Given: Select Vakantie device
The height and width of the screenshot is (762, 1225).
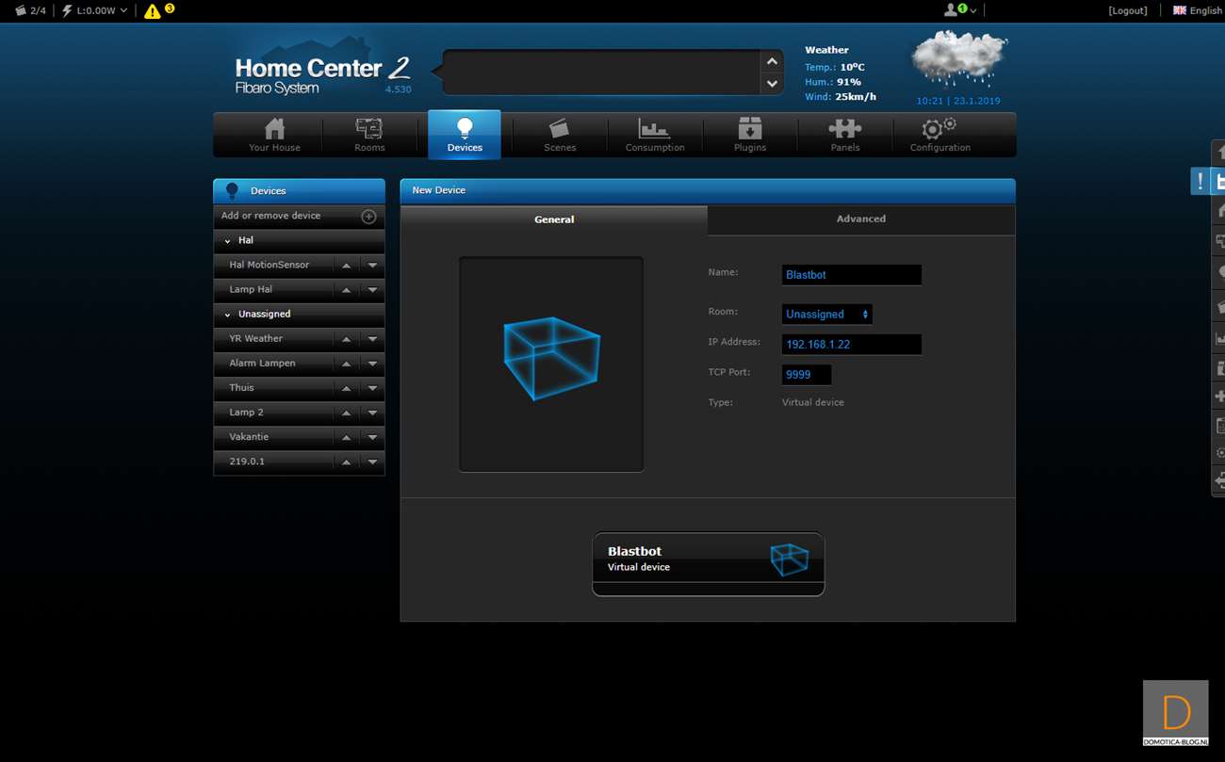Looking at the screenshot, I should [x=249, y=436].
